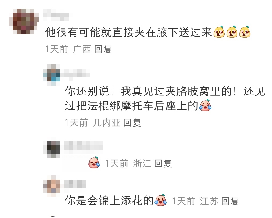Tap the middle yellow wide-eyed emoji
Viewport: 272px width, 218px height.
pyautogui.click(x=232, y=32)
